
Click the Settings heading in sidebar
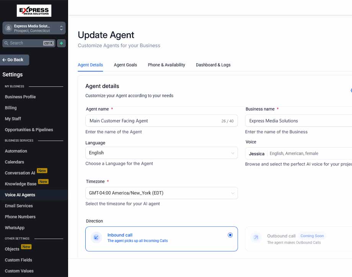point(13,75)
